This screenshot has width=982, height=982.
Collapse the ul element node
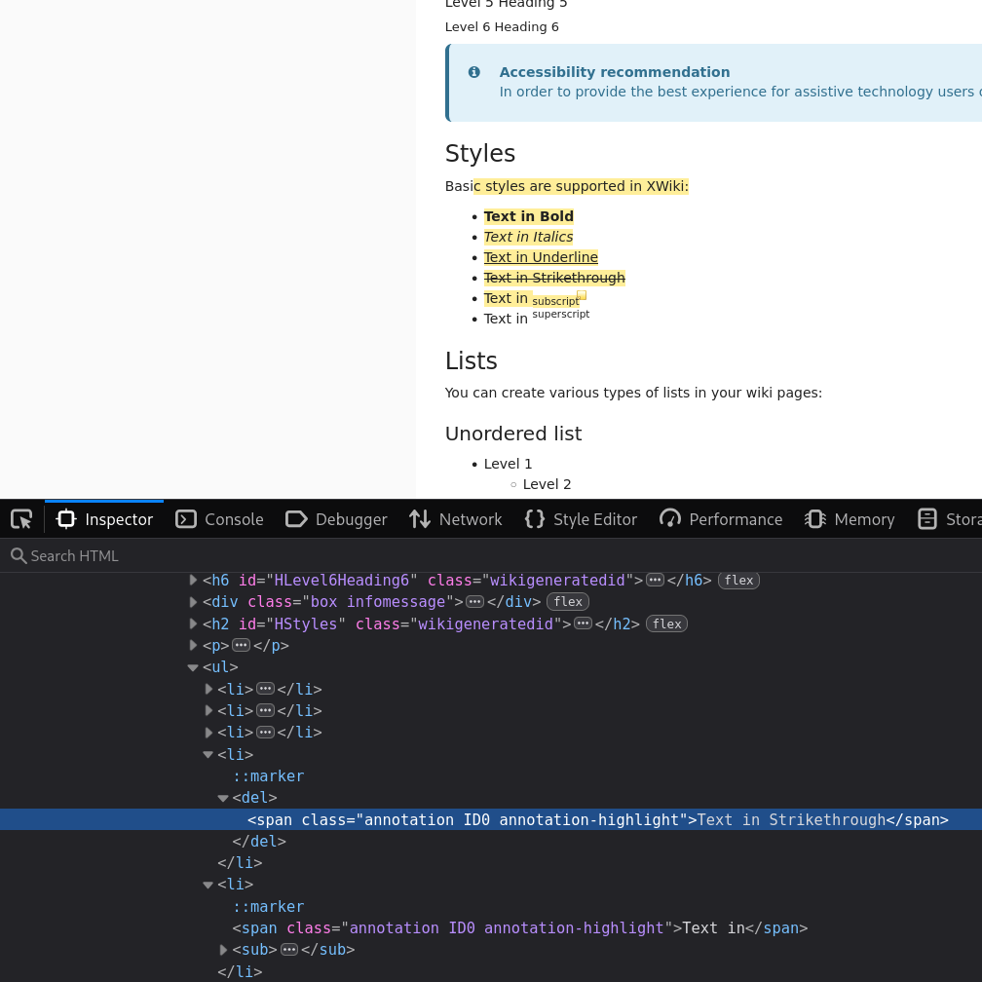[x=193, y=667]
